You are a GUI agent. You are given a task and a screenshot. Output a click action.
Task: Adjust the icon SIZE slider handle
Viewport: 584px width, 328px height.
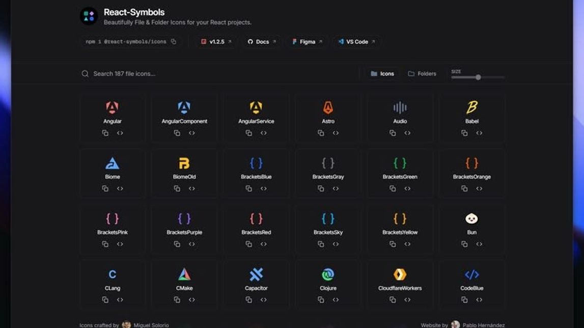click(x=478, y=77)
